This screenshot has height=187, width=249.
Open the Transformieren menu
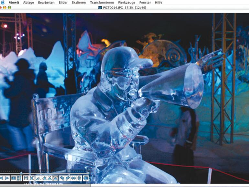(x=102, y=3)
